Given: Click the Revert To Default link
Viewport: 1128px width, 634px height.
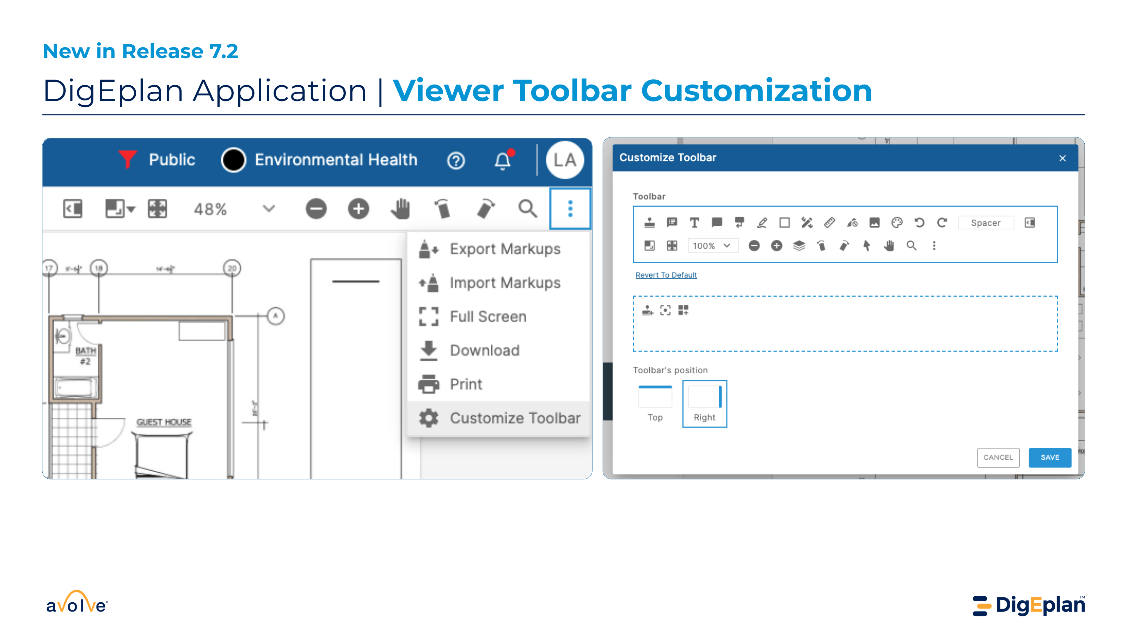Looking at the screenshot, I should pyautogui.click(x=666, y=275).
